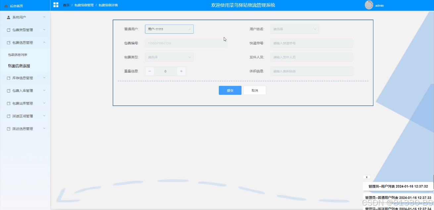
Task: Close the notification popup with x
Action: (x=366, y=177)
